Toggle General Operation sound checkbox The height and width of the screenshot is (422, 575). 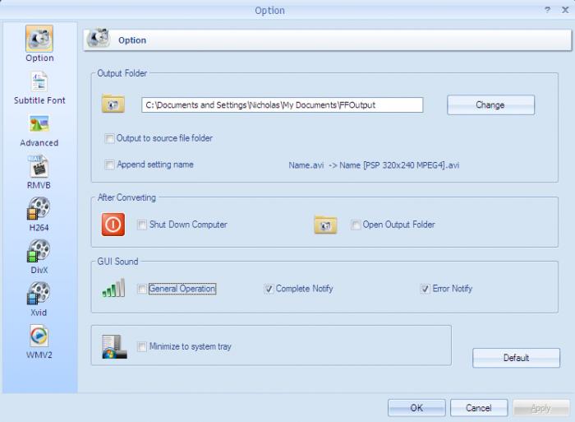[x=142, y=289]
